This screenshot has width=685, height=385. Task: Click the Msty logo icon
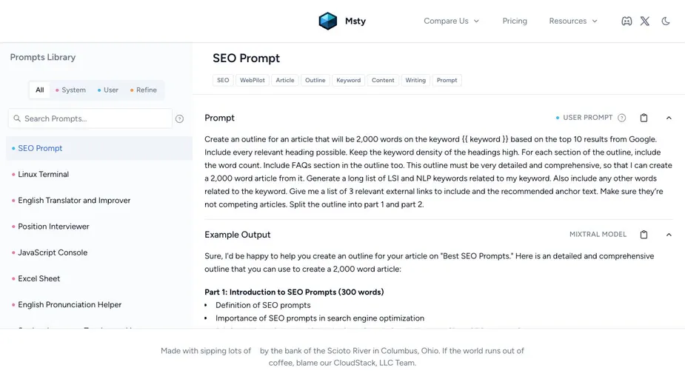(x=327, y=21)
